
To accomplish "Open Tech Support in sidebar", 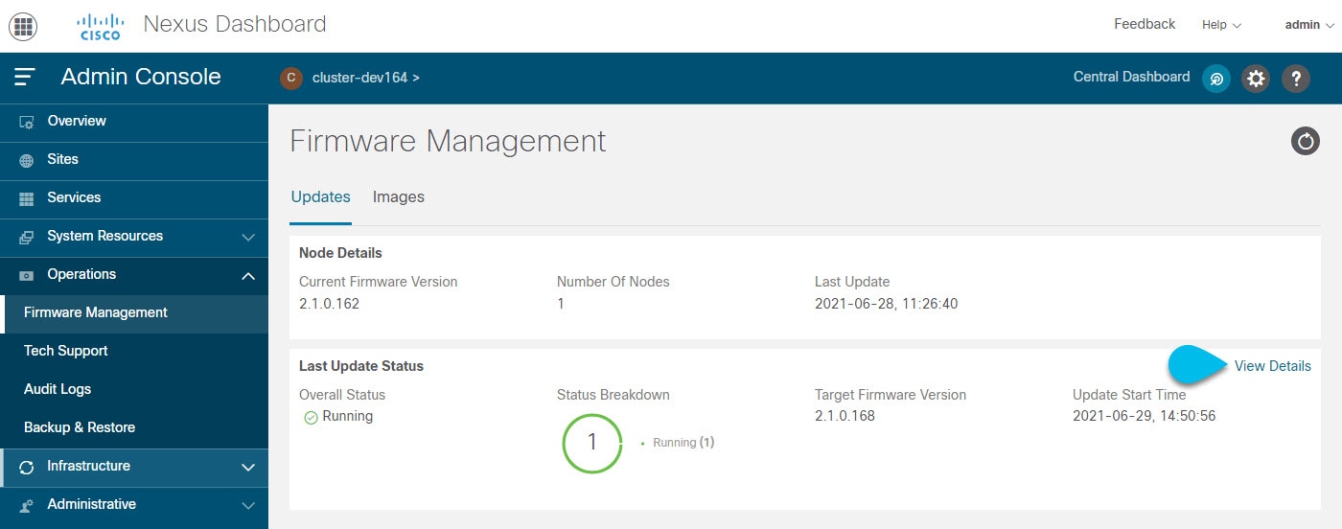I will 134,352.
